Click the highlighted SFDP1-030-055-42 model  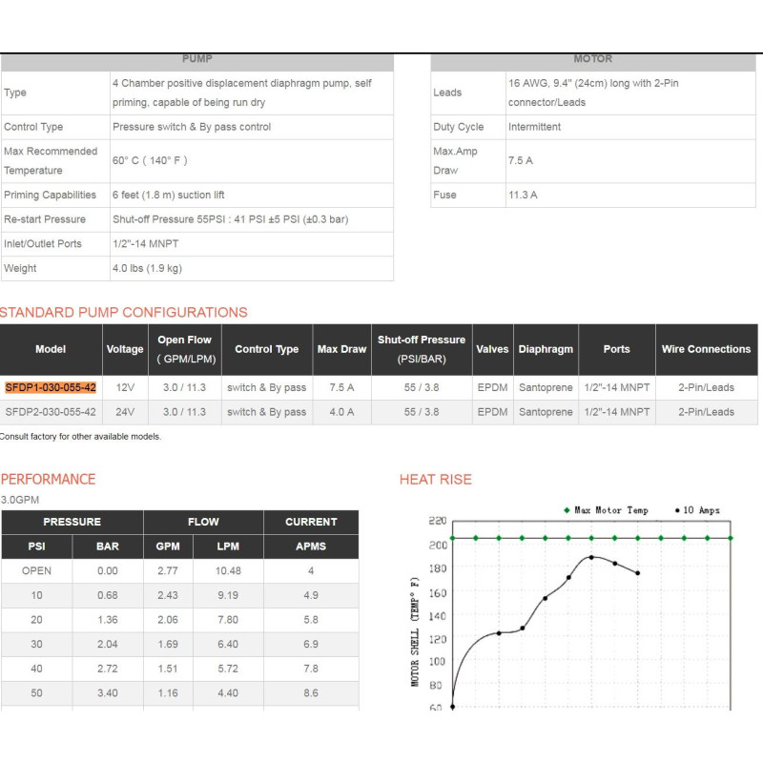[x=51, y=388]
